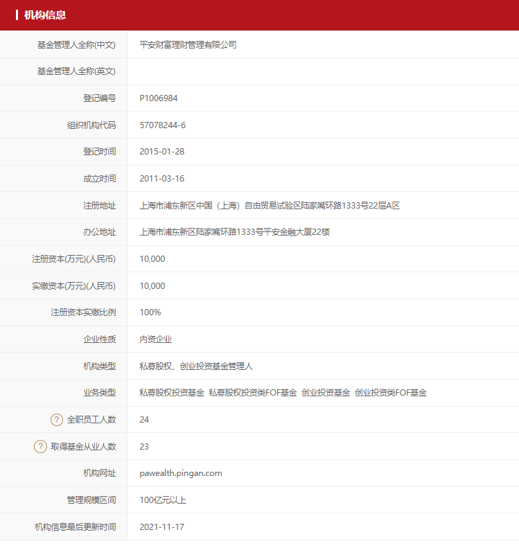
Task: Click the 办公地址 label
Action: [x=100, y=232]
